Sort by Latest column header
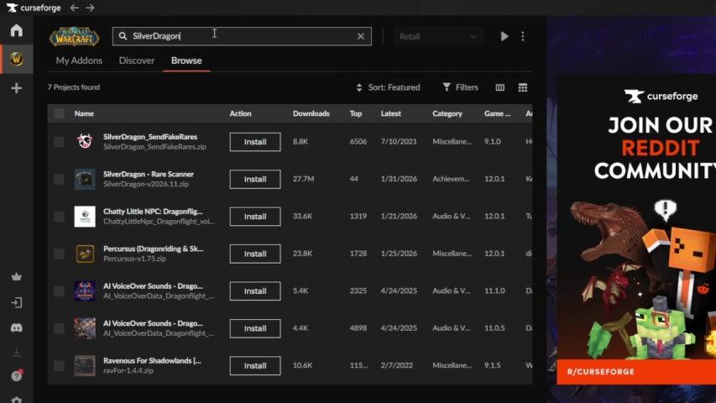 tap(391, 113)
